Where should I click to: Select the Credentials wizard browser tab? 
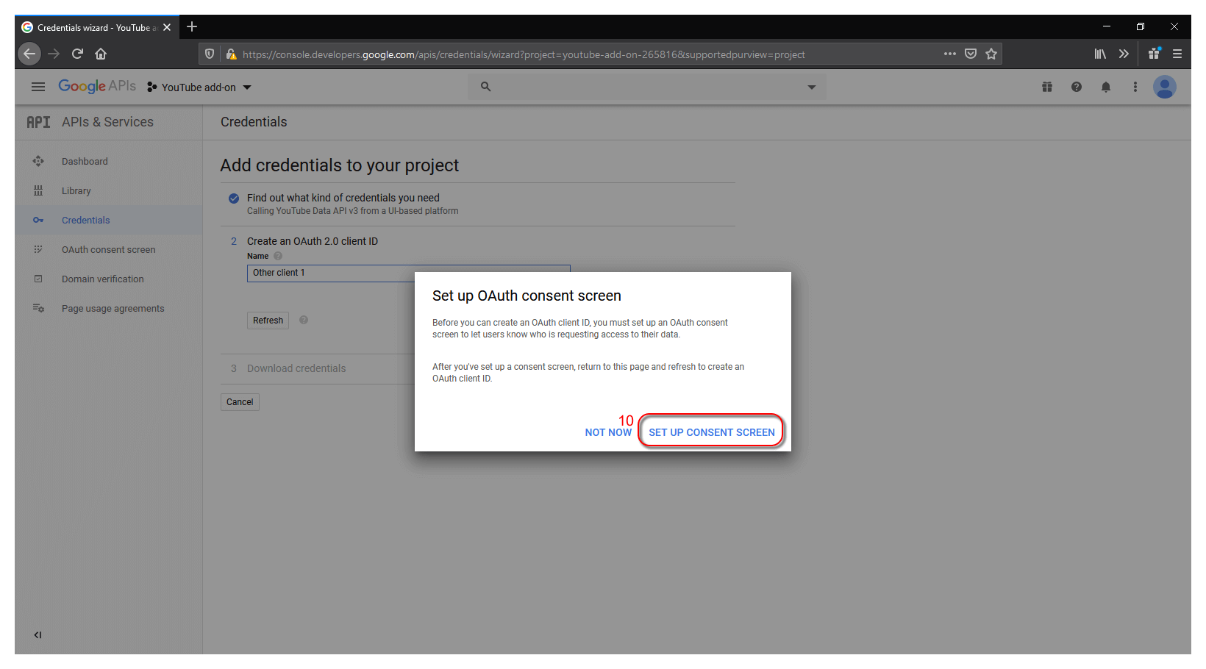[x=97, y=27]
